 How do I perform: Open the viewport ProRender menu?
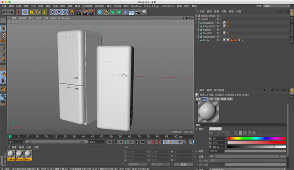click(64, 18)
